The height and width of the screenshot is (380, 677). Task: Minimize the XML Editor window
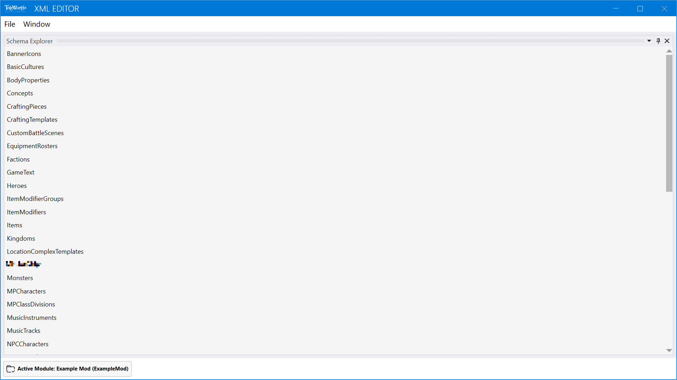pyautogui.click(x=616, y=8)
